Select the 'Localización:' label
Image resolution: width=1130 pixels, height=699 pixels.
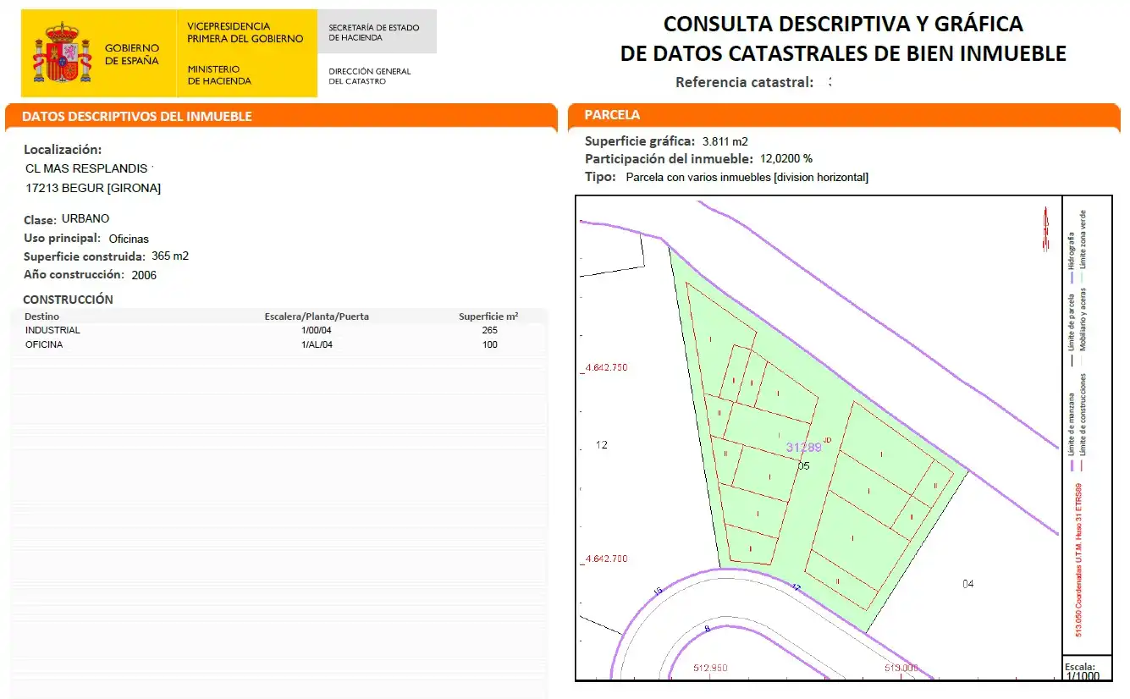coord(63,150)
